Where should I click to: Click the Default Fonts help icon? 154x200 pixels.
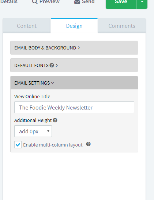[52, 65]
